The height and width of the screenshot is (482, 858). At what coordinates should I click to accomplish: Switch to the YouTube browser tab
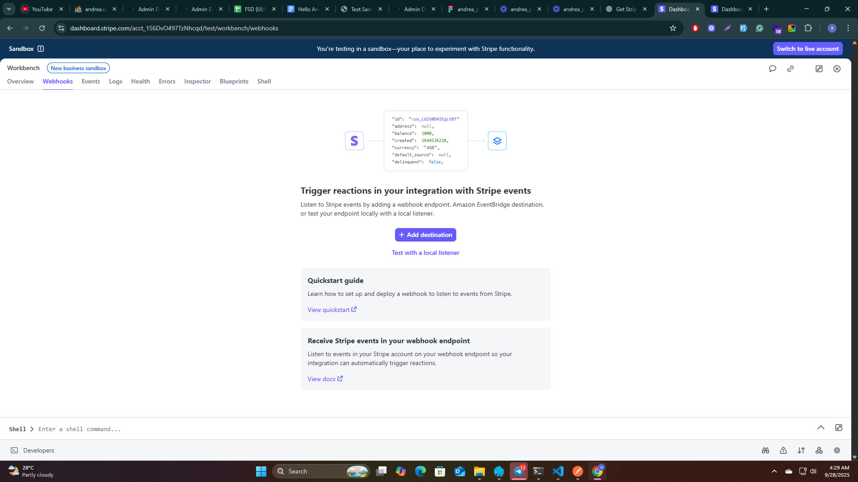coord(42,9)
